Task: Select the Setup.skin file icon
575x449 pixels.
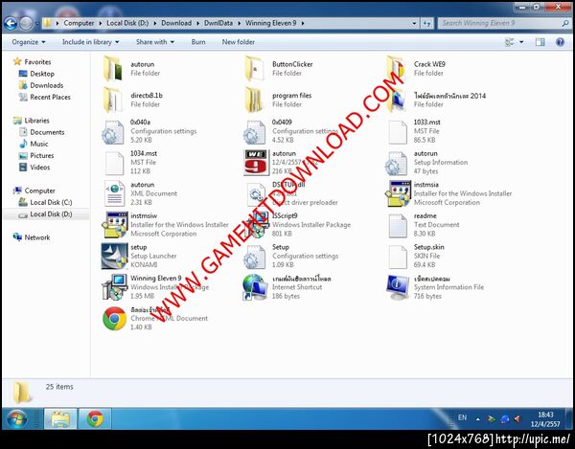Action: pos(398,256)
